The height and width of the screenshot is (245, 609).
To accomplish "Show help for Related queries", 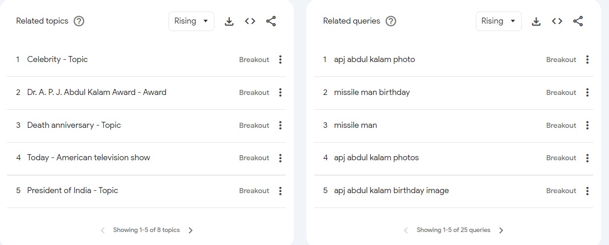I will point(391,21).
